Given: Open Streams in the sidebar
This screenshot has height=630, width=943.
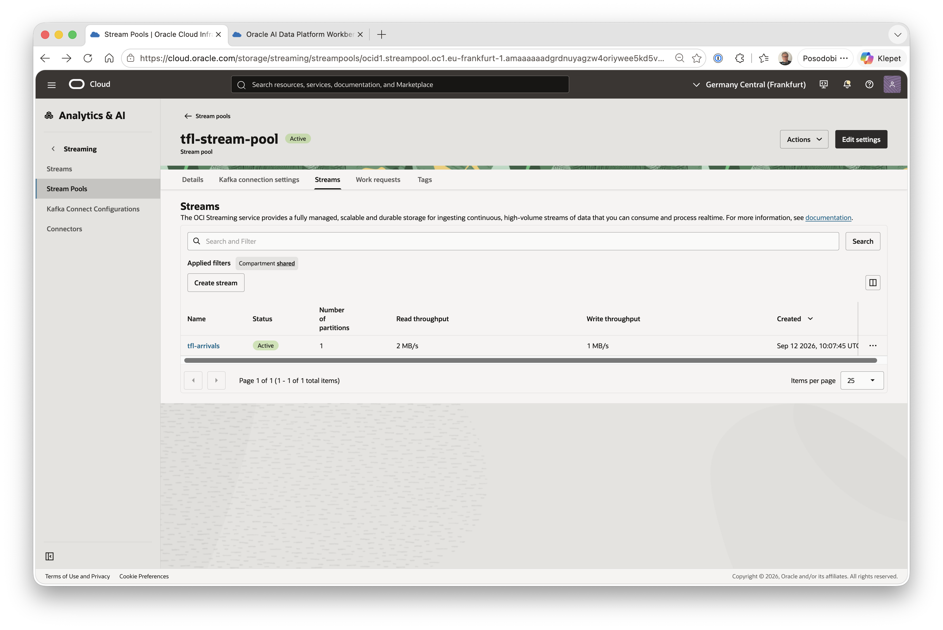Looking at the screenshot, I should point(59,169).
